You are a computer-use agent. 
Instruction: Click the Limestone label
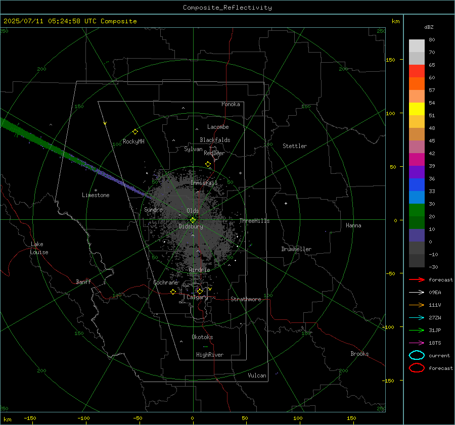[x=96, y=195]
